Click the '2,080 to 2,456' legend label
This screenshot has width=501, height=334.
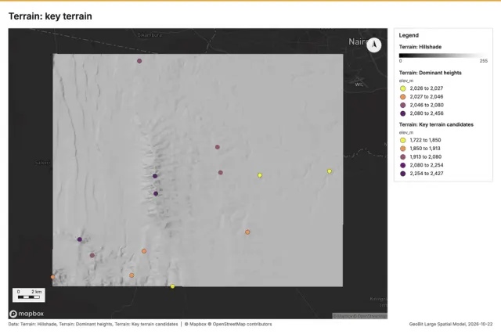point(427,113)
